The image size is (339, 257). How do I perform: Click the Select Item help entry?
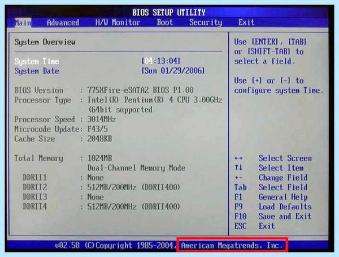tap(281, 168)
